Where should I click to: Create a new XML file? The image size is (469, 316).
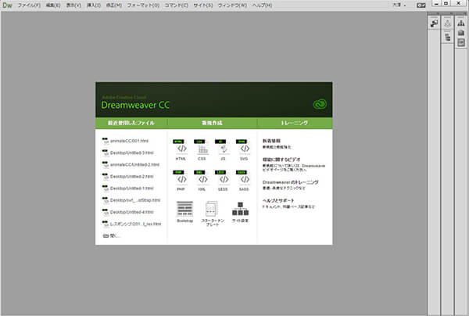tap(202, 181)
